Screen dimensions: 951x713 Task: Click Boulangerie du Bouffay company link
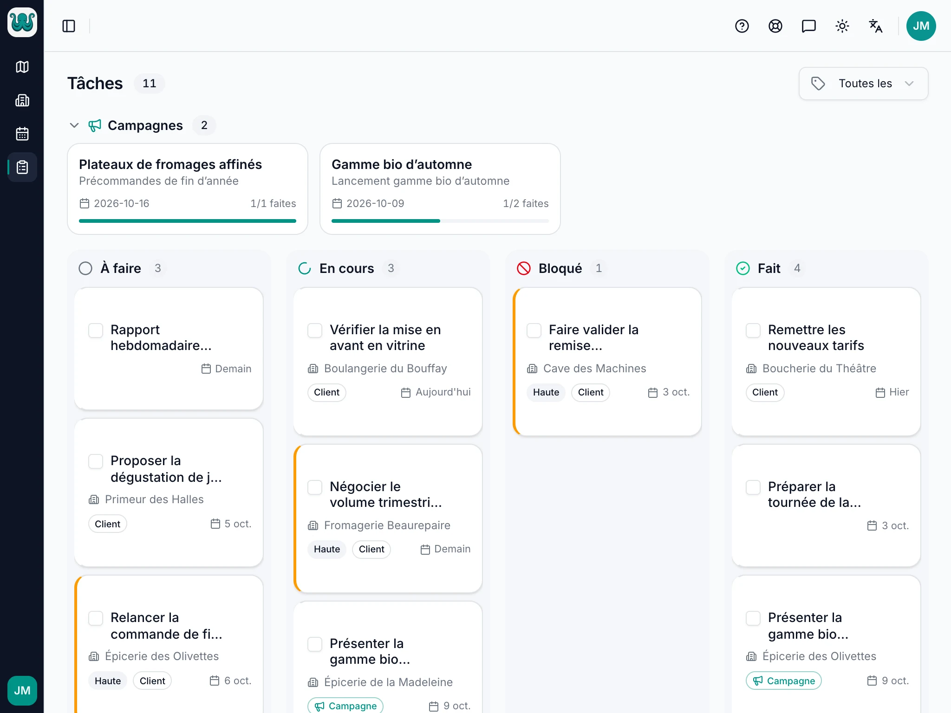tap(385, 369)
